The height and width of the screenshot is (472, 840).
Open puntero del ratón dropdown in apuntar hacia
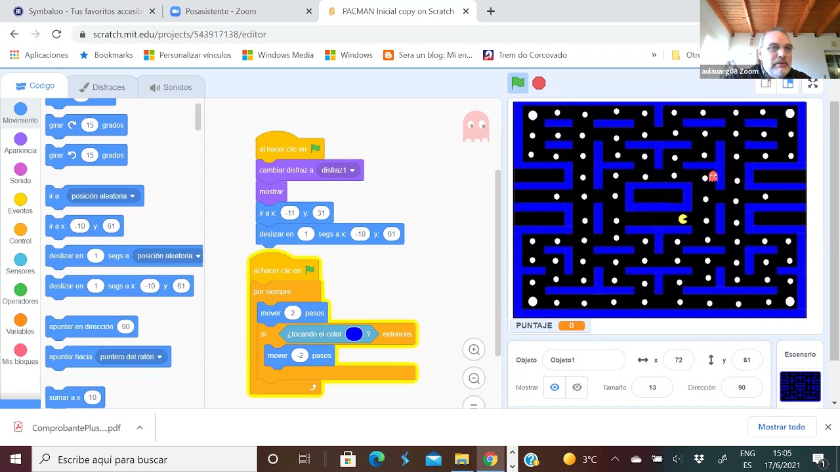[132, 357]
